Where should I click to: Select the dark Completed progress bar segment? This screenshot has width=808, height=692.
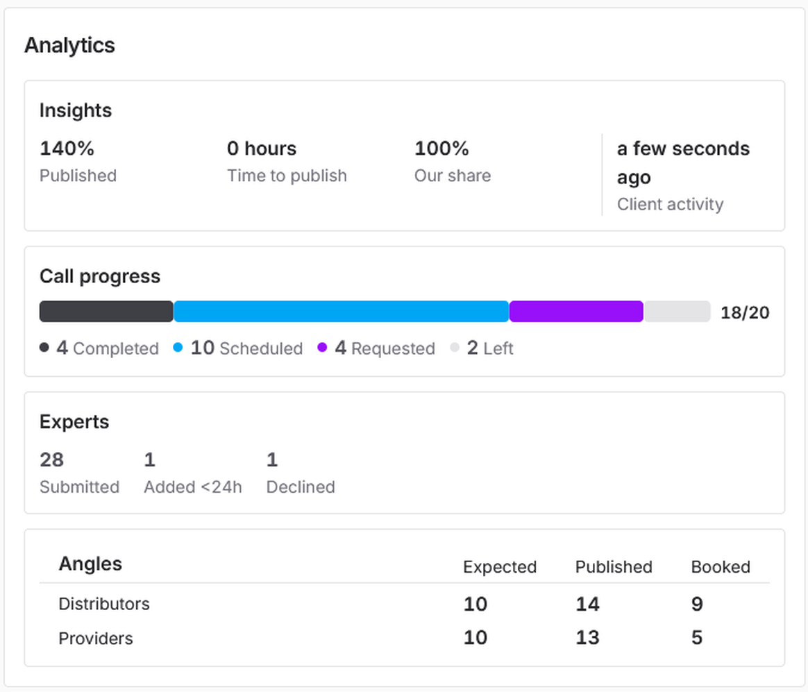106,312
